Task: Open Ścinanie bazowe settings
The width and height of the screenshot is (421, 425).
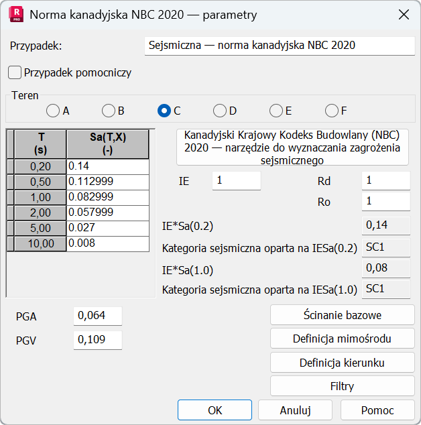Action: (x=343, y=315)
